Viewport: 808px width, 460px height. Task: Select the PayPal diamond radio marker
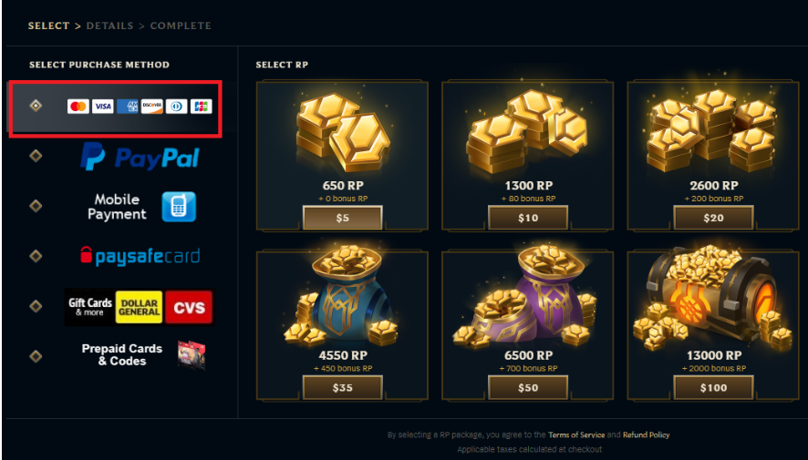tap(36, 156)
